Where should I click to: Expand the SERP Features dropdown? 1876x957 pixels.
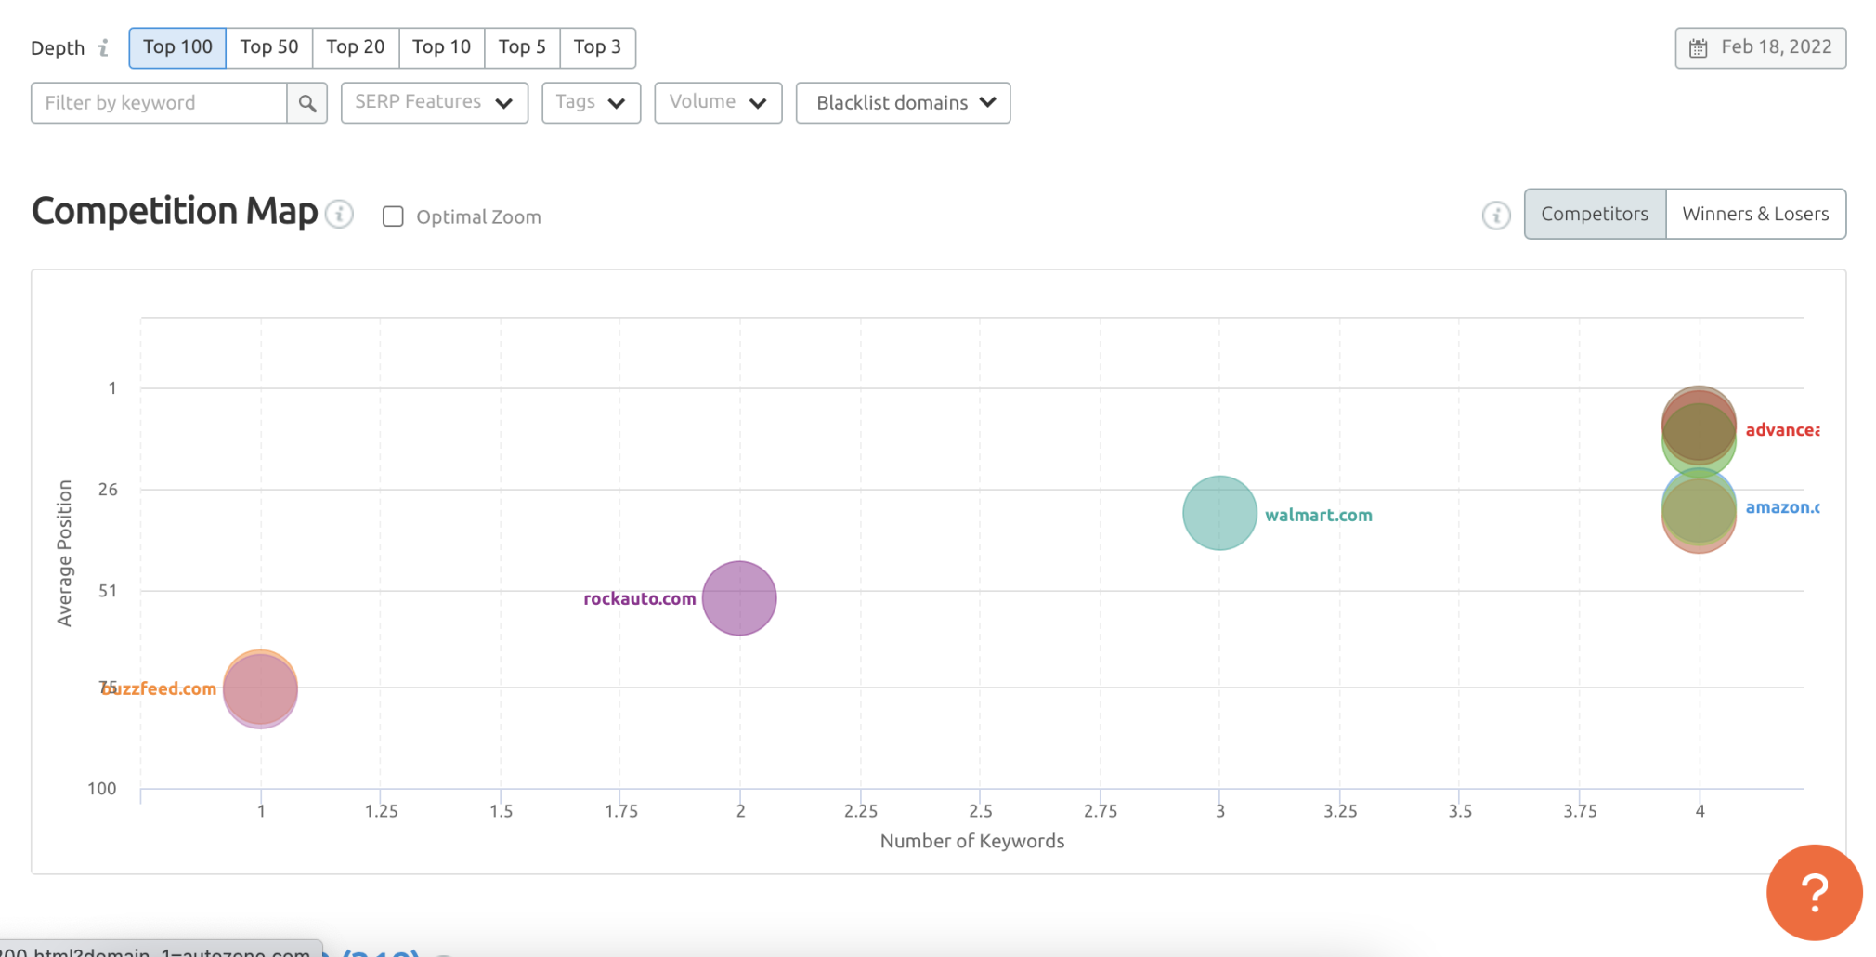pyautogui.click(x=435, y=102)
